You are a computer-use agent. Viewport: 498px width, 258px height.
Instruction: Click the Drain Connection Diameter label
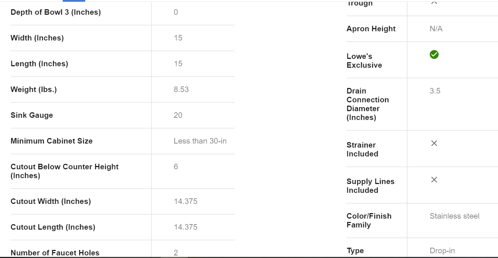(367, 104)
